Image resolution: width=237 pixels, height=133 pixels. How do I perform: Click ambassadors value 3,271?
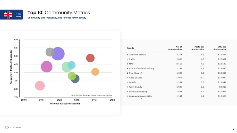tap(179, 54)
